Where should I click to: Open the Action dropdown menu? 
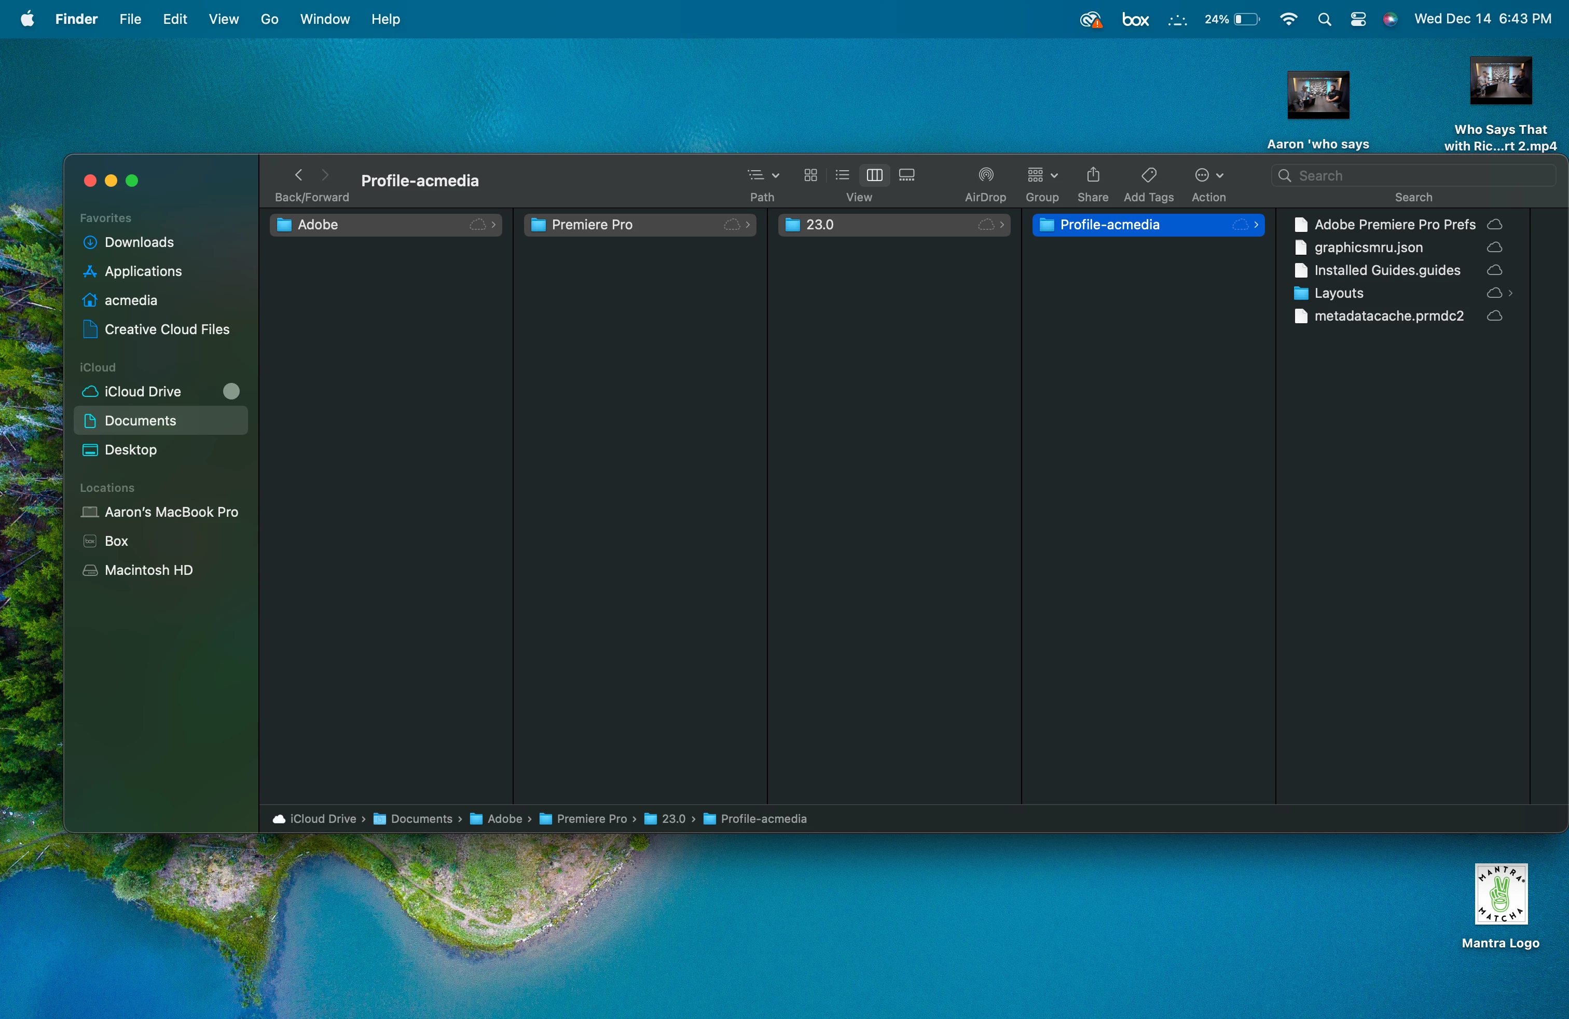1208,175
